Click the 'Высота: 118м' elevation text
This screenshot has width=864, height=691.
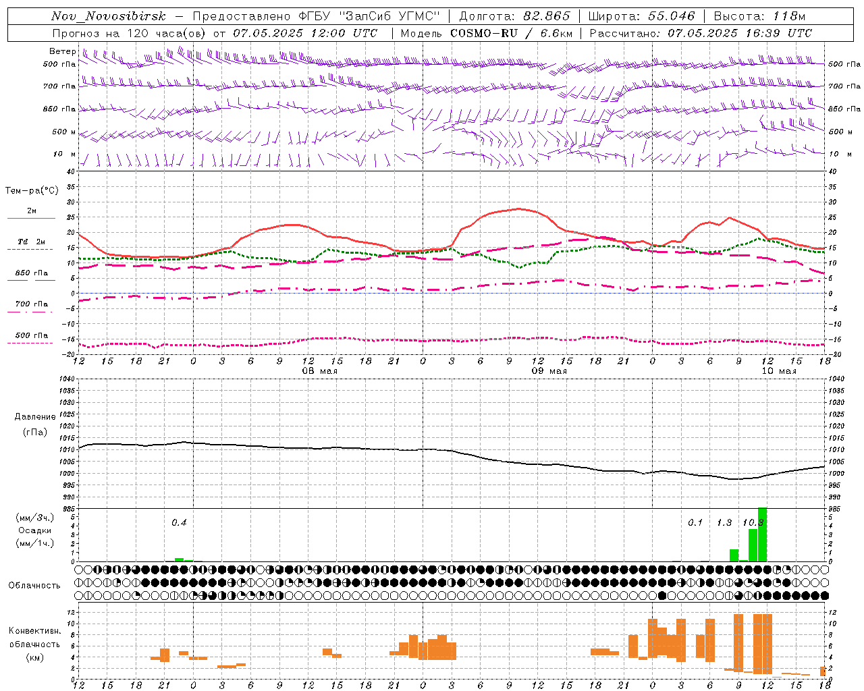pyautogui.click(x=759, y=16)
